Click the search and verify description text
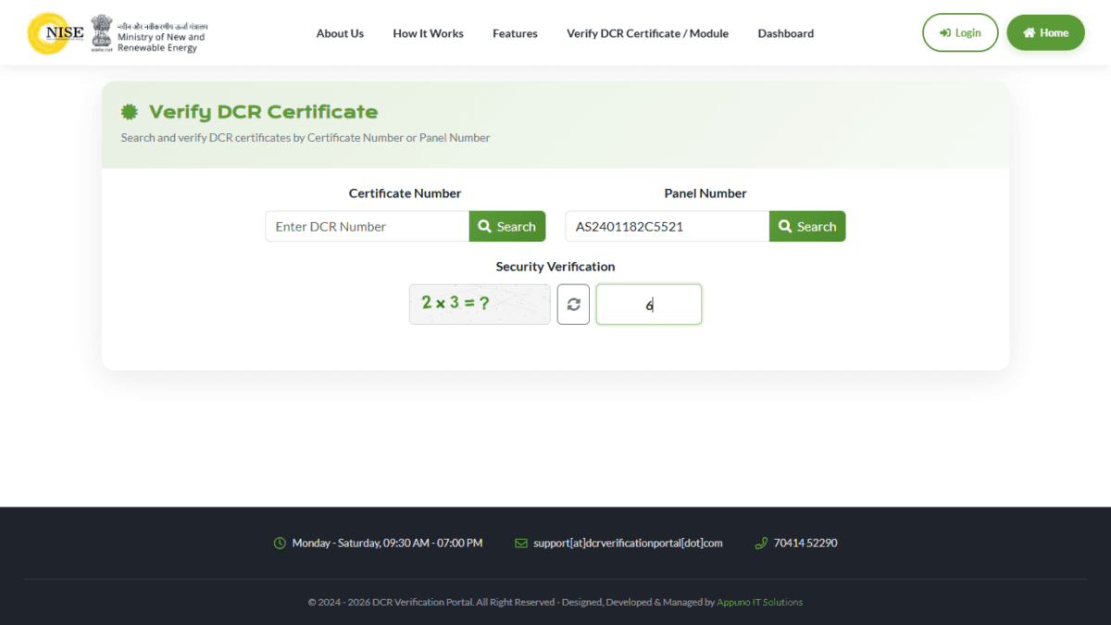This screenshot has height=625, width=1111. tap(306, 138)
